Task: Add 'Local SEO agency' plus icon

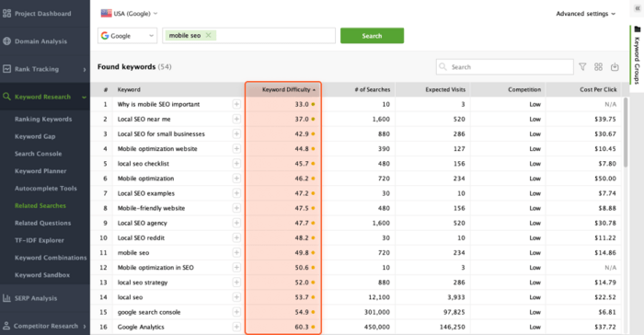Action: point(236,223)
